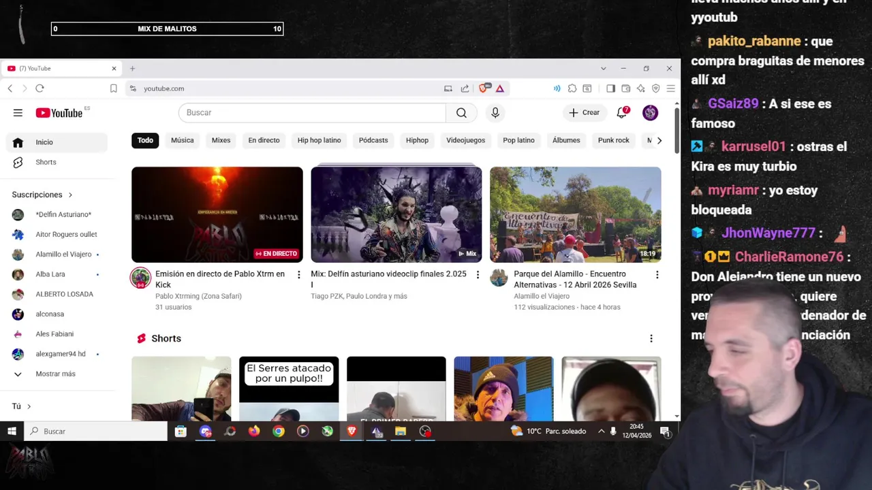Screen dimensions: 872x490
Task: Open the Leo AI sparkle icon
Action: (x=640, y=88)
